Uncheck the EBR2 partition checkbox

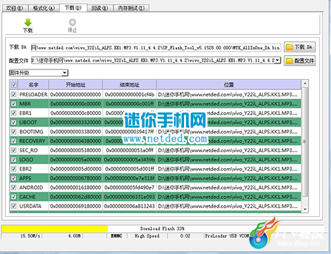click(14, 169)
